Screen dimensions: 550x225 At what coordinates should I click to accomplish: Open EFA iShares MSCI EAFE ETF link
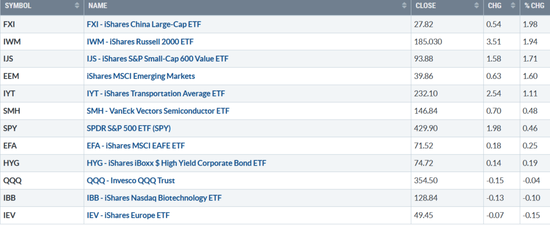[x=136, y=146]
